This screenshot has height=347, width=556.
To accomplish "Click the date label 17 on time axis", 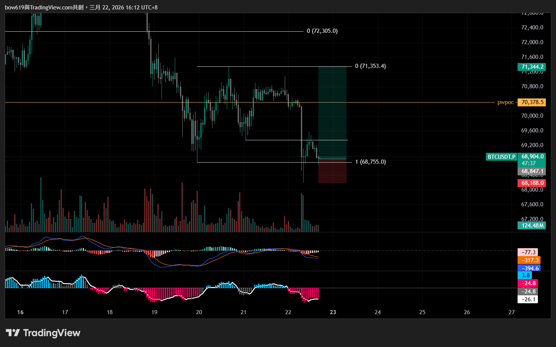I will pos(65,312).
